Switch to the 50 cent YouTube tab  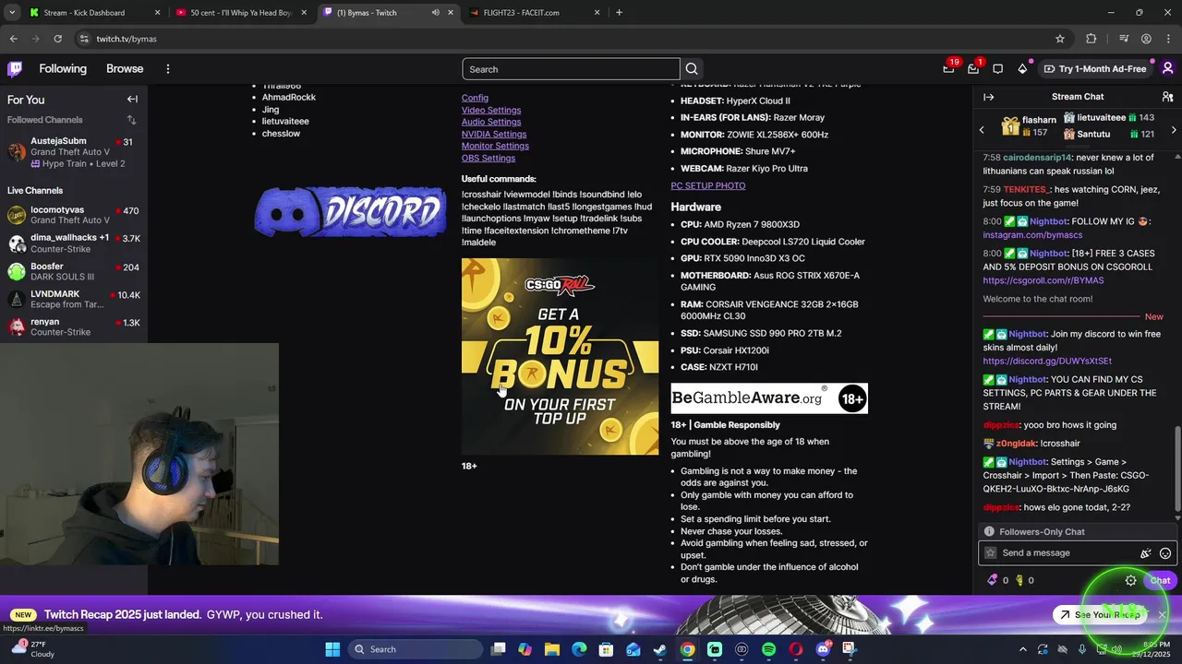click(240, 13)
